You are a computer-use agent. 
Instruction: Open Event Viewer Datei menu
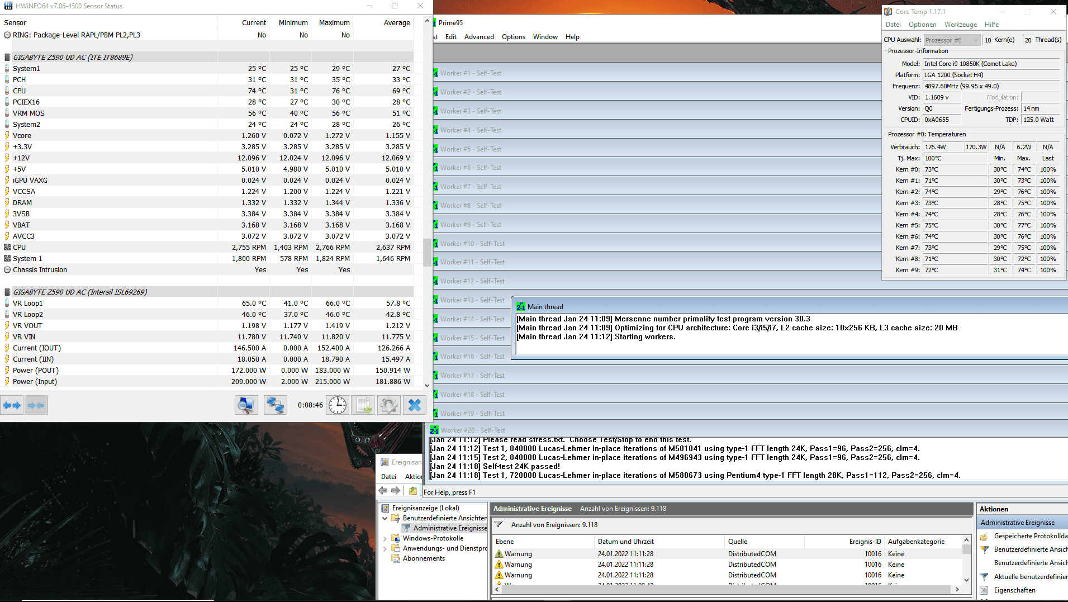click(x=388, y=477)
